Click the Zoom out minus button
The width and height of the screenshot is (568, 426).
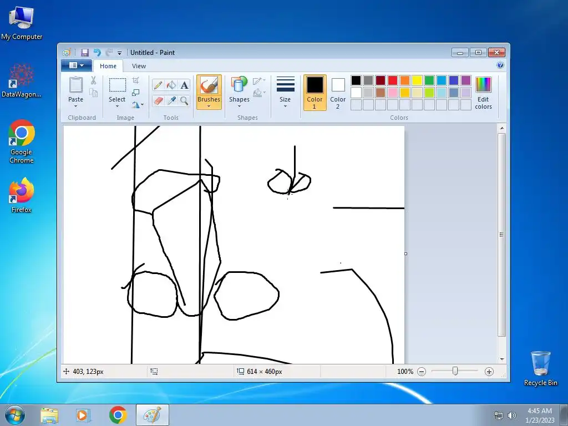coord(422,372)
